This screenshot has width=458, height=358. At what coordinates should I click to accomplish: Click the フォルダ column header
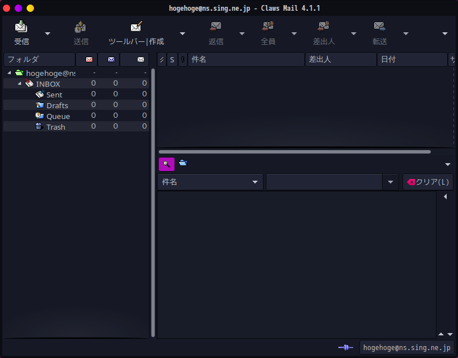point(39,59)
